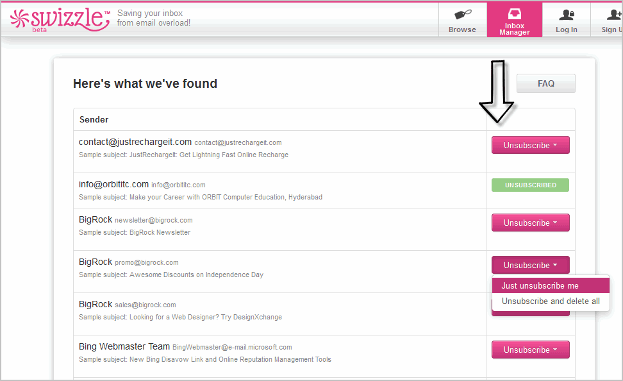The width and height of the screenshot is (623, 381).
Task: Select "Unsubscribe and delete all" menu option
Action: click(x=550, y=301)
